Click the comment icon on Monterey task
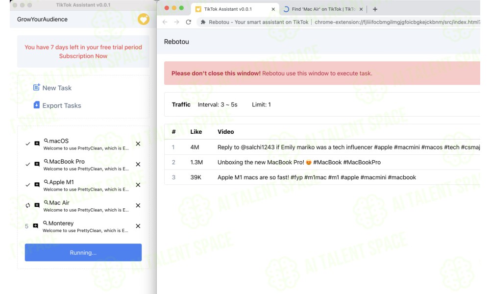490x294 pixels. (x=36, y=226)
